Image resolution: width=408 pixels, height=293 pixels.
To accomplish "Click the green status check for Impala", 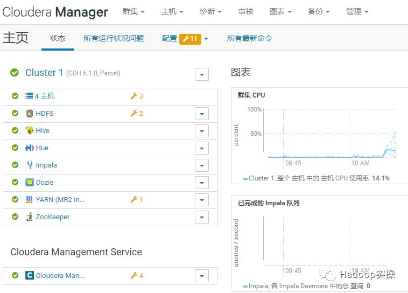I will (15, 165).
